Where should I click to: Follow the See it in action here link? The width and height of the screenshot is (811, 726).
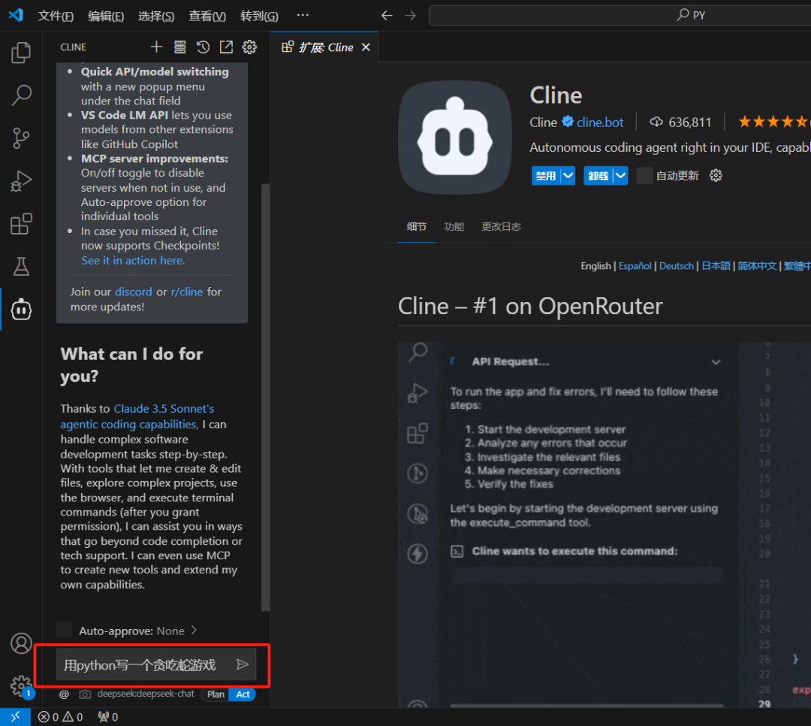(133, 261)
